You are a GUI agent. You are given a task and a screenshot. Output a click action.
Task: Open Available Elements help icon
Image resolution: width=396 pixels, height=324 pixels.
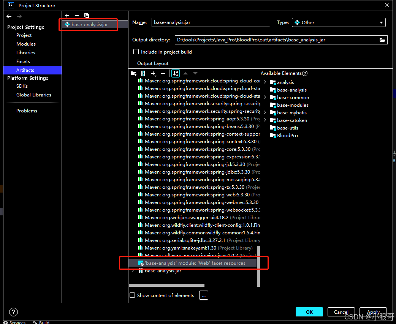tap(305, 73)
